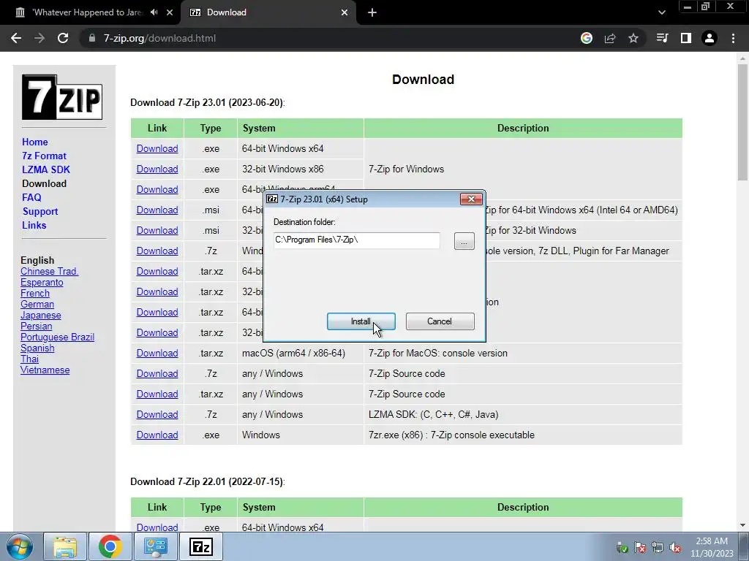
Task: Click the muted volume tray icon
Action: (675, 548)
